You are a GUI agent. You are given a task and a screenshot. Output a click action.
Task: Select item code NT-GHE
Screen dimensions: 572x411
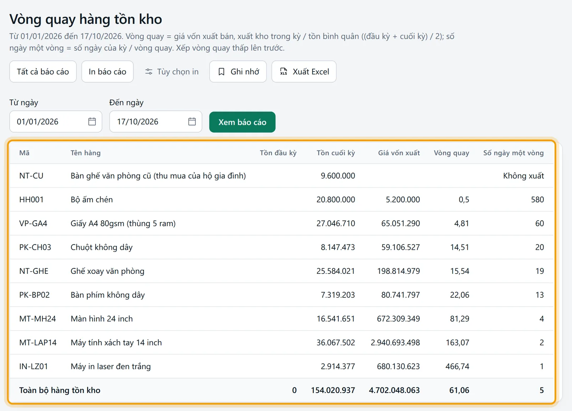click(x=34, y=271)
